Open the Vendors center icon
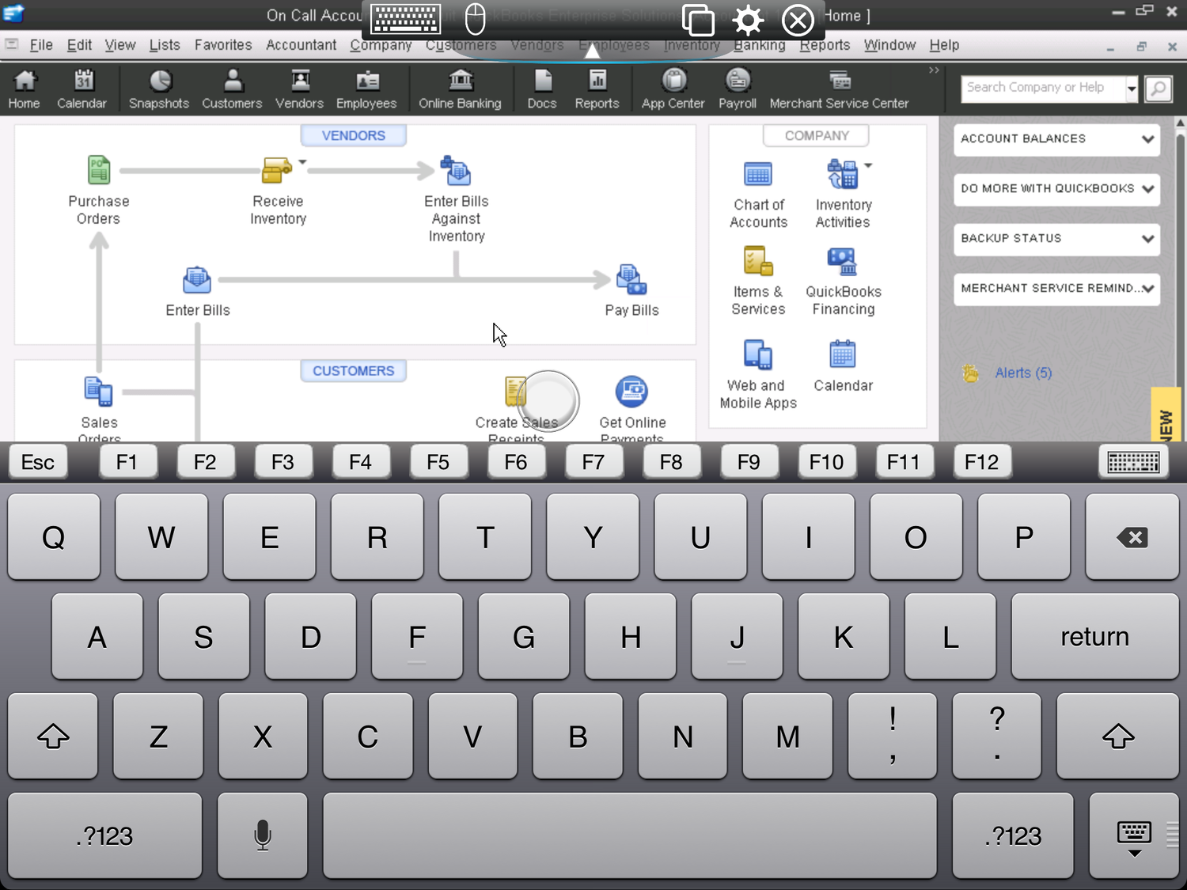 (x=299, y=89)
